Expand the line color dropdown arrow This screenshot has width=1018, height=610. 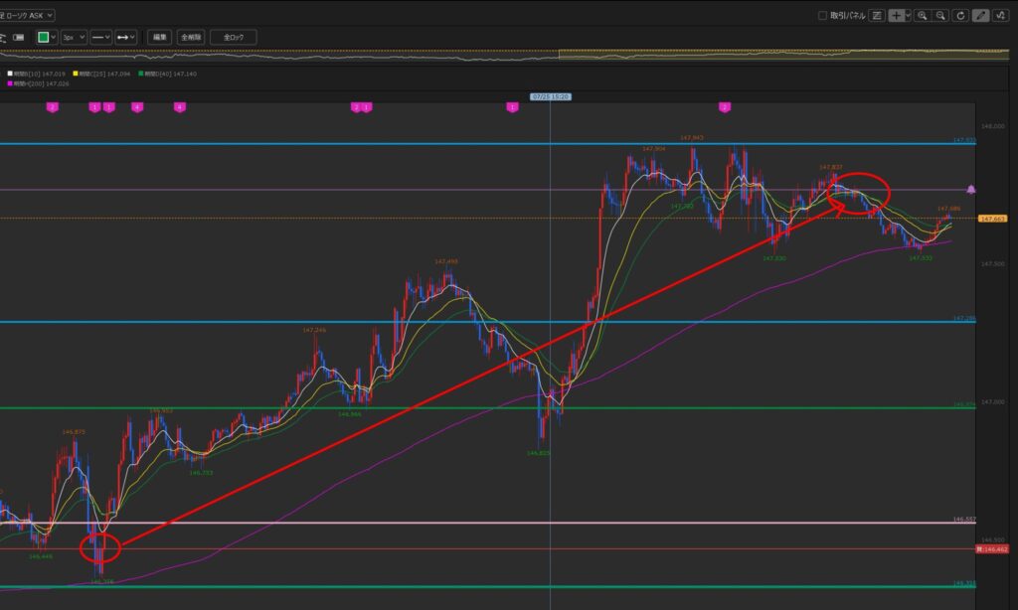pos(54,37)
